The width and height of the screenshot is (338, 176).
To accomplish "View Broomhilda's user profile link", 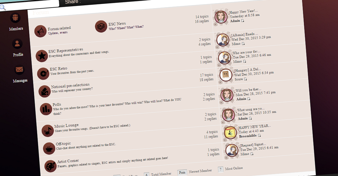I will pyautogui.click(x=248, y=136).
